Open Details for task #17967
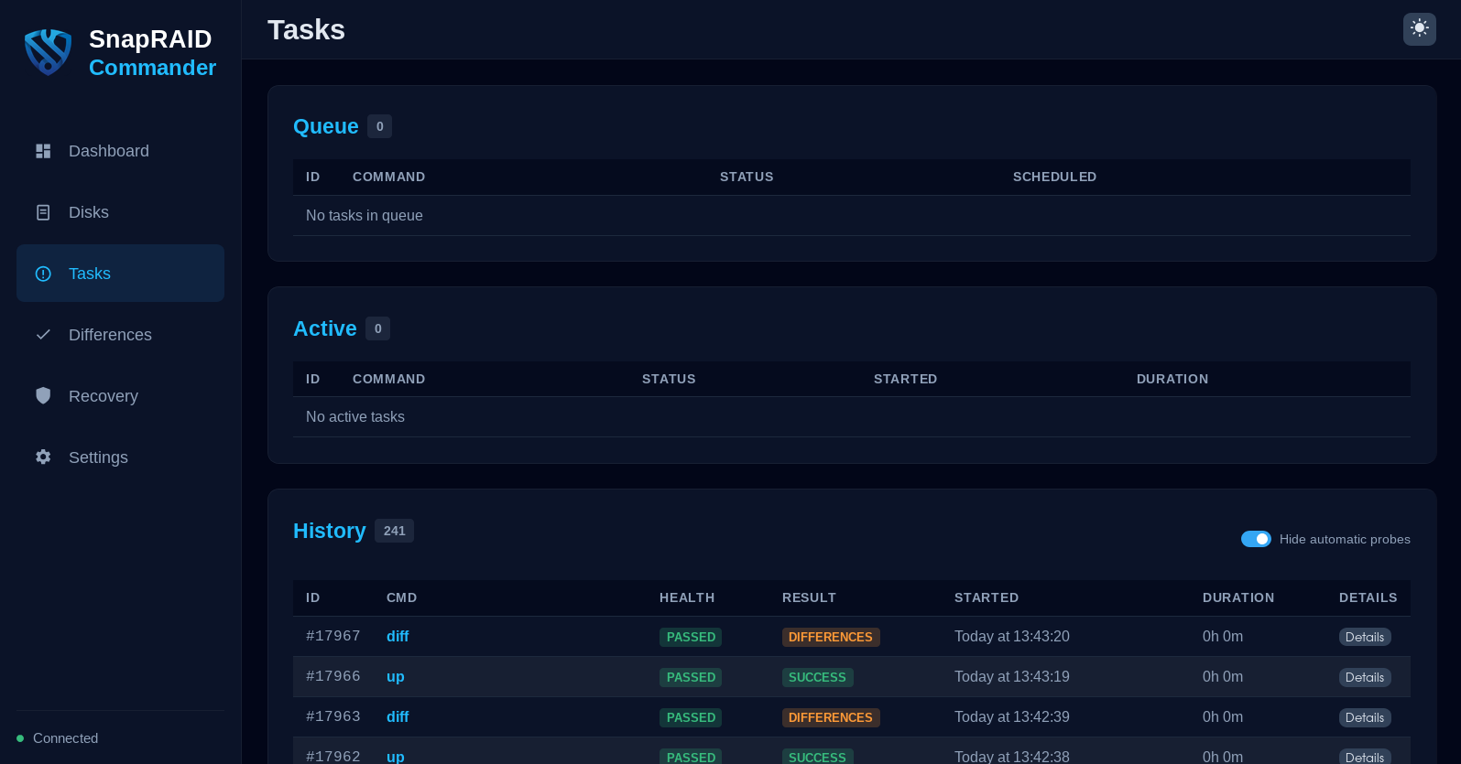This screenshot has width=1461, height=764. pos(1364,637)
